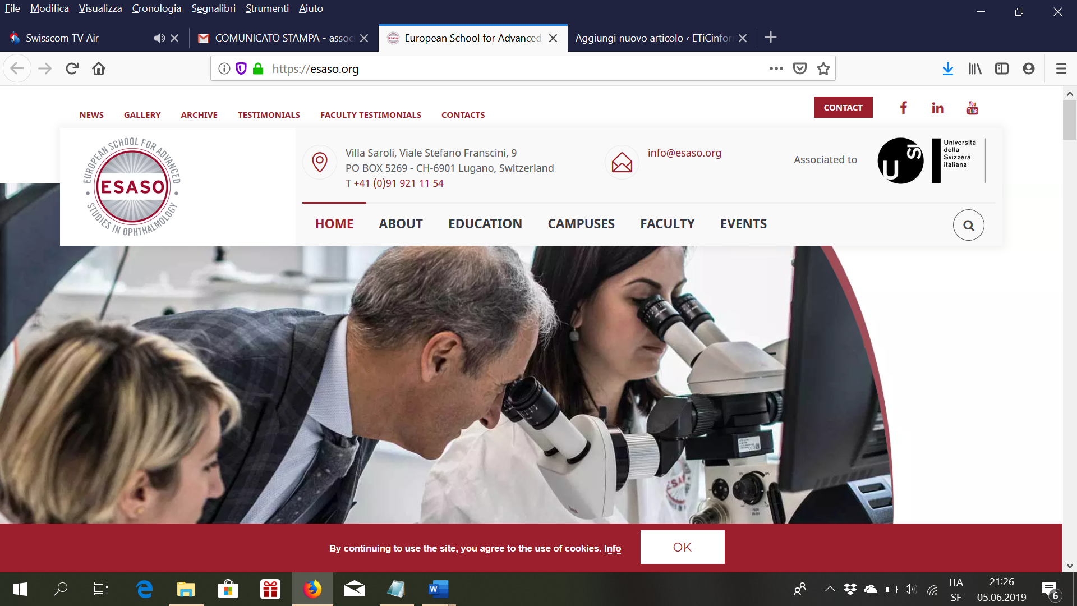
Task: Open Microsoft Edge from taskbar
Action: 144,589
